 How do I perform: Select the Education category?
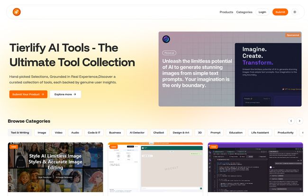point(236,133)
